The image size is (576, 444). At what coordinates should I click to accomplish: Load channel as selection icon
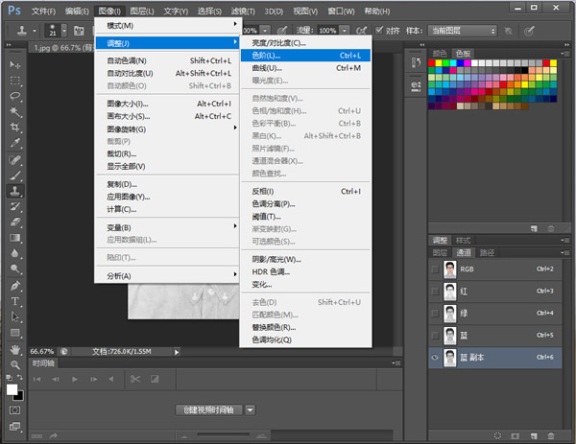tap(497, 435)
